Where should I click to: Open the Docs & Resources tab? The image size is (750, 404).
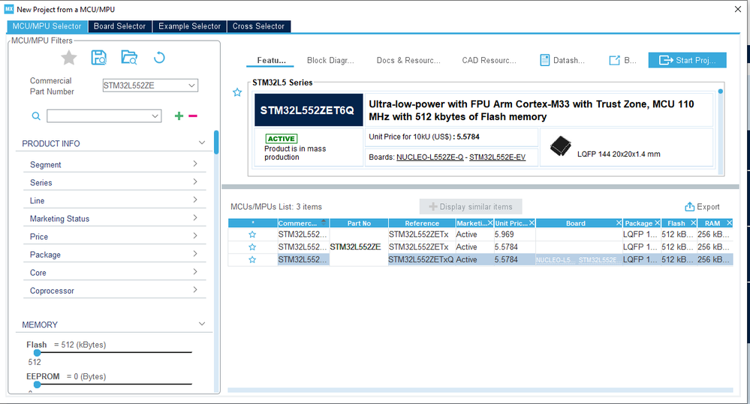point(408,60)
